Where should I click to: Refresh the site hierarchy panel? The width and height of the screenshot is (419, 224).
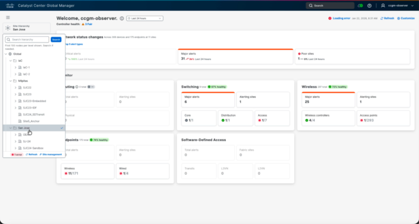pyautogui.click(x=32, y=155)
